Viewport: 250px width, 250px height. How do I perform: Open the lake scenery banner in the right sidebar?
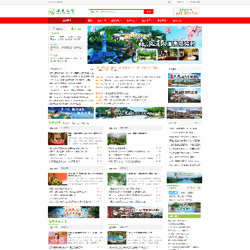click(184, 178)
